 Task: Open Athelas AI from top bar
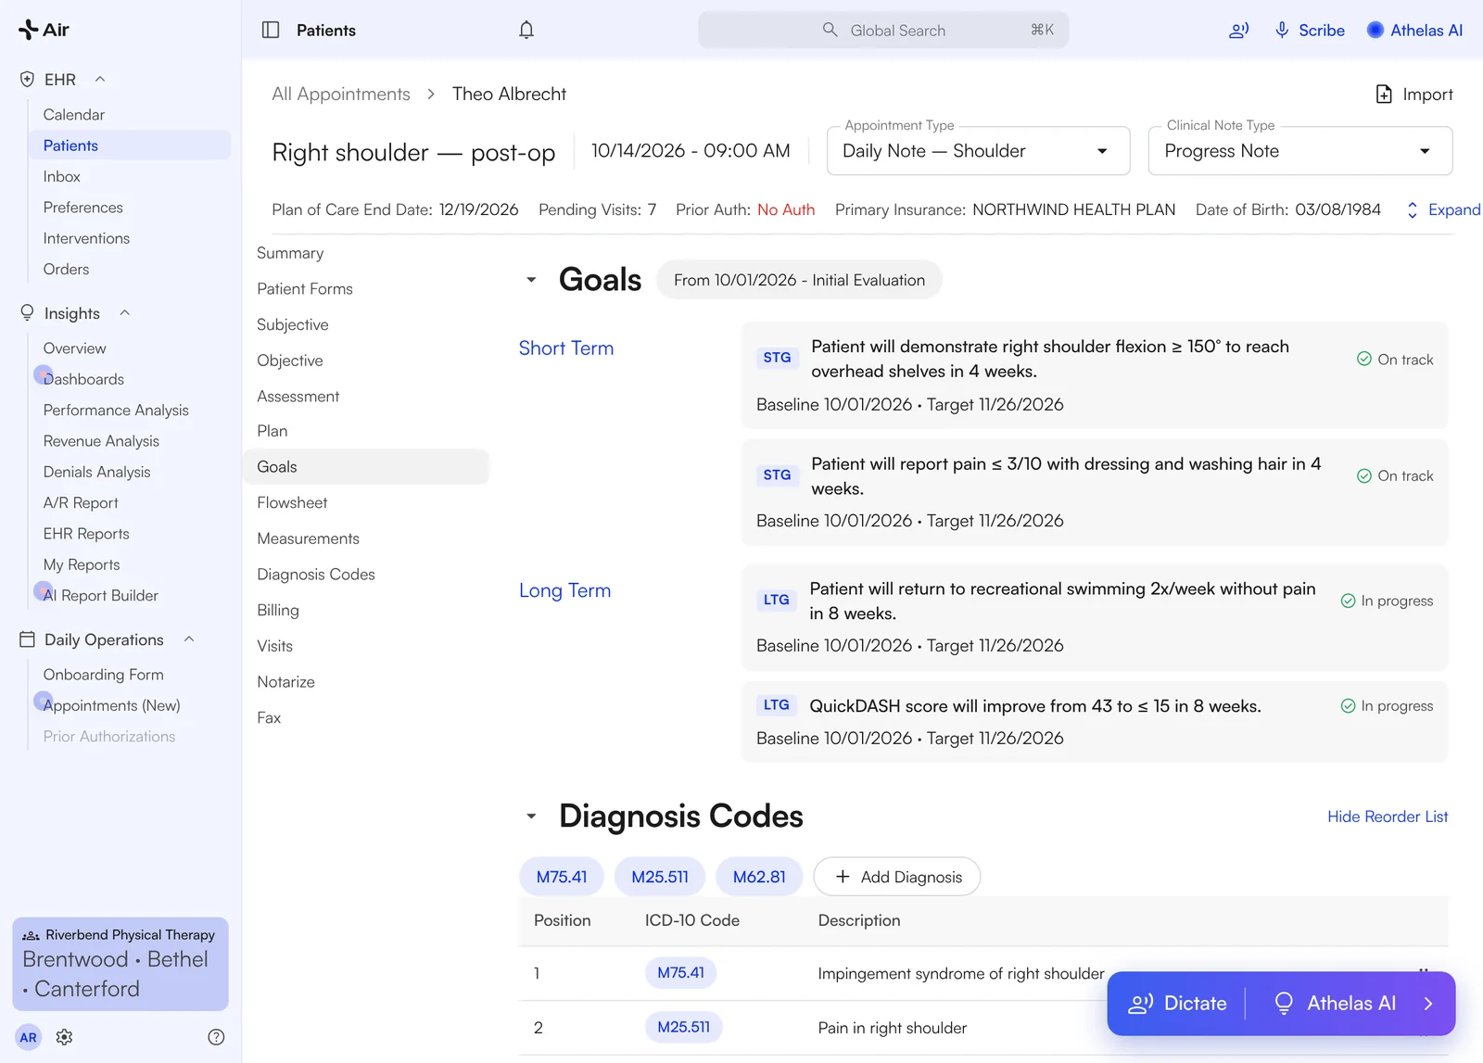point(1414,30)
